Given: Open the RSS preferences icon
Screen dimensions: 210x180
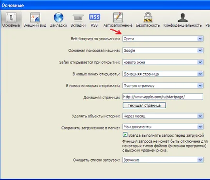Looking at the screenshot, I should coord(94,17).
